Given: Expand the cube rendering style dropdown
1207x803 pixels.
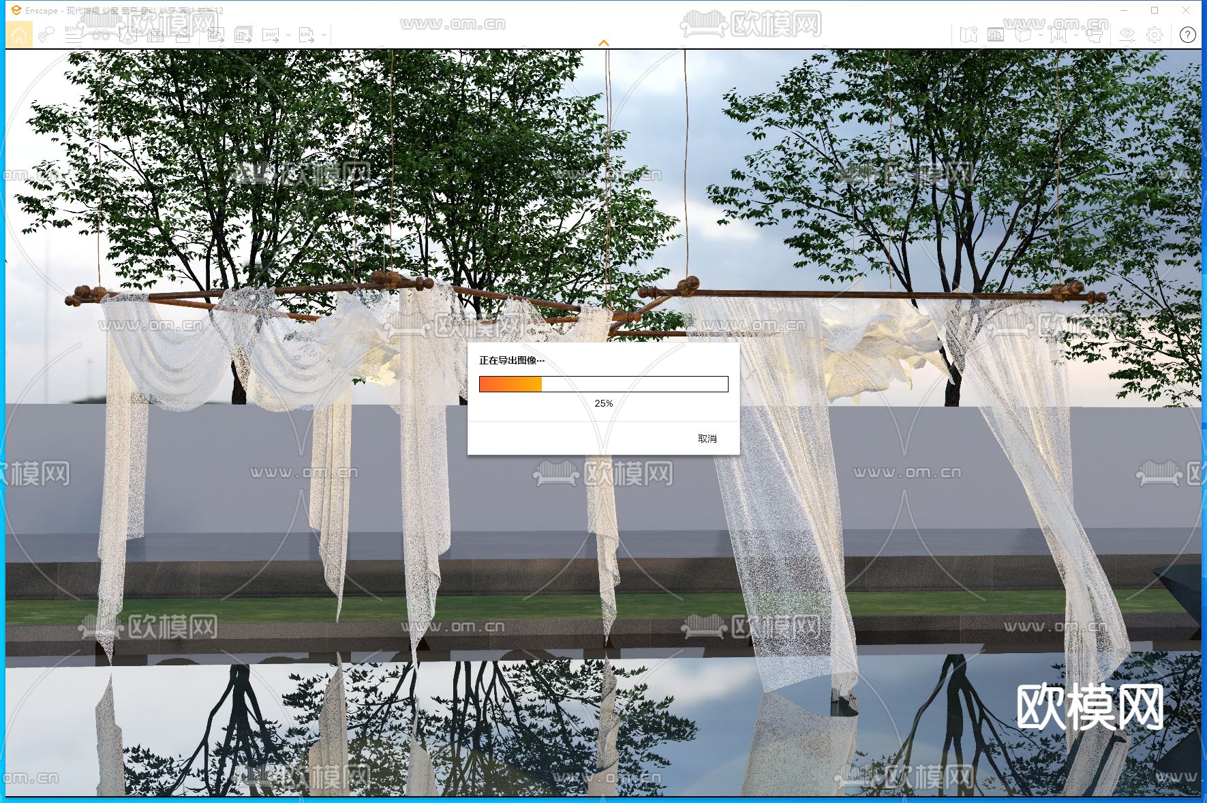Looking at the screenshot, I should [1040, 35].
